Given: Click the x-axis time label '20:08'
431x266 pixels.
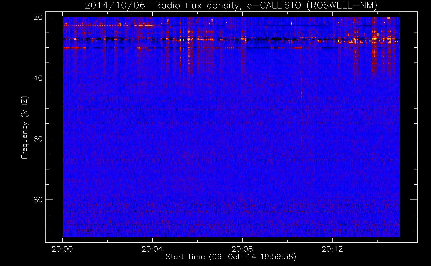Looking at the screenshot, I should [242, 249].
